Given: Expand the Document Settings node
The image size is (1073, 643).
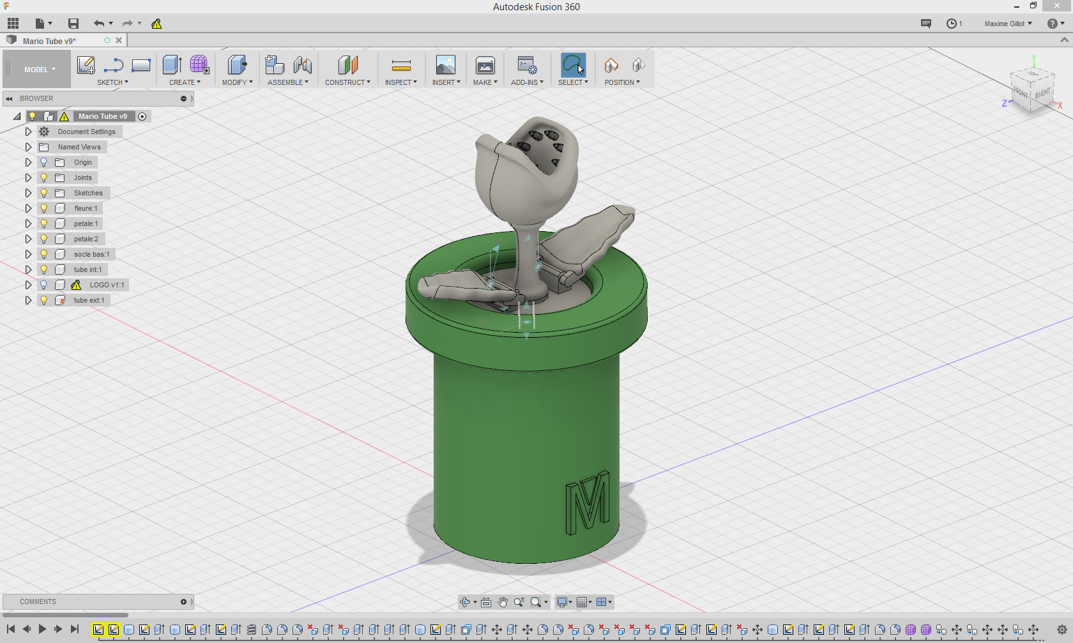Looking at the screenshot, I should click(x=28, y=132).
